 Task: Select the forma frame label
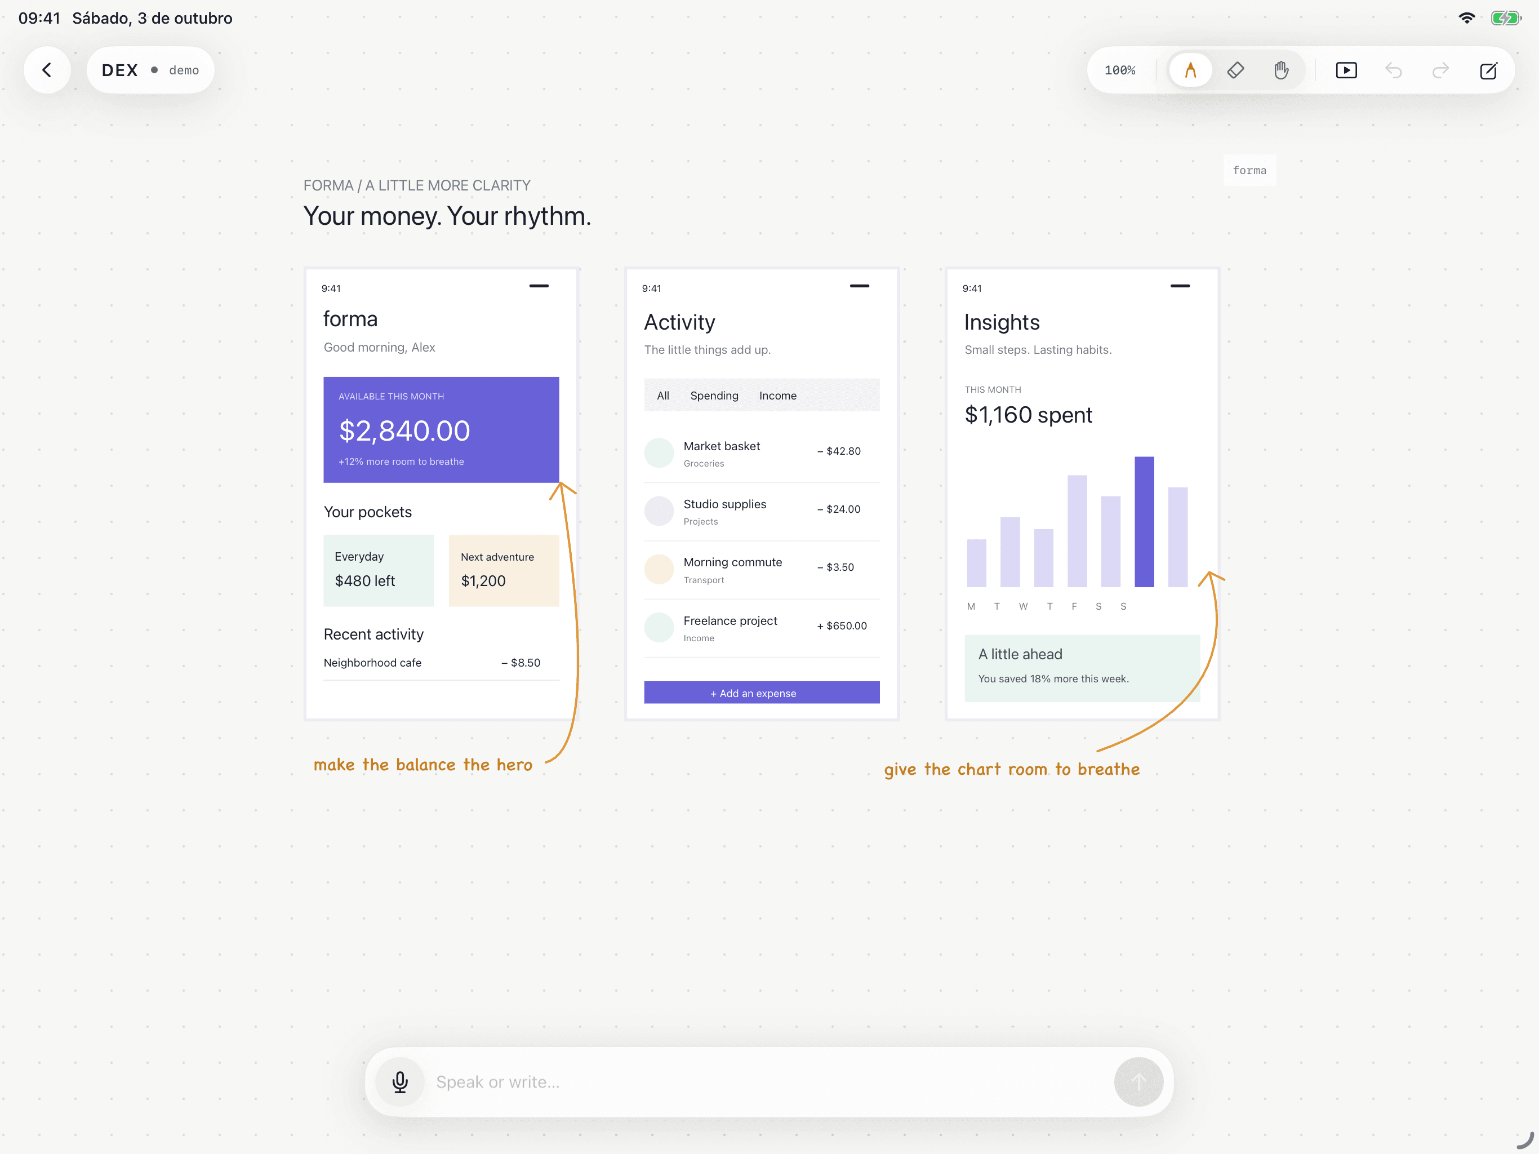coord(1249,170)
